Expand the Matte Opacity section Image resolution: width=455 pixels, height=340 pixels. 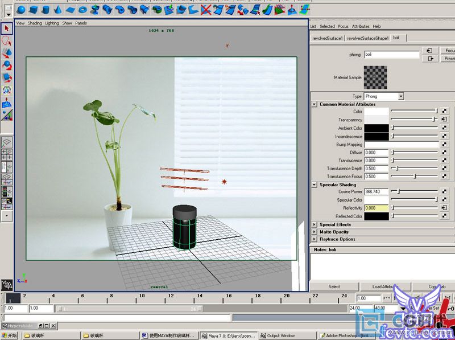pos(315,232)
